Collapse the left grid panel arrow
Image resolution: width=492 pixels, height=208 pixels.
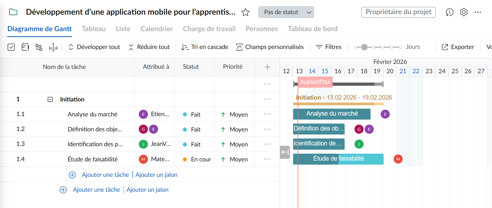click(x=285, y=152)
